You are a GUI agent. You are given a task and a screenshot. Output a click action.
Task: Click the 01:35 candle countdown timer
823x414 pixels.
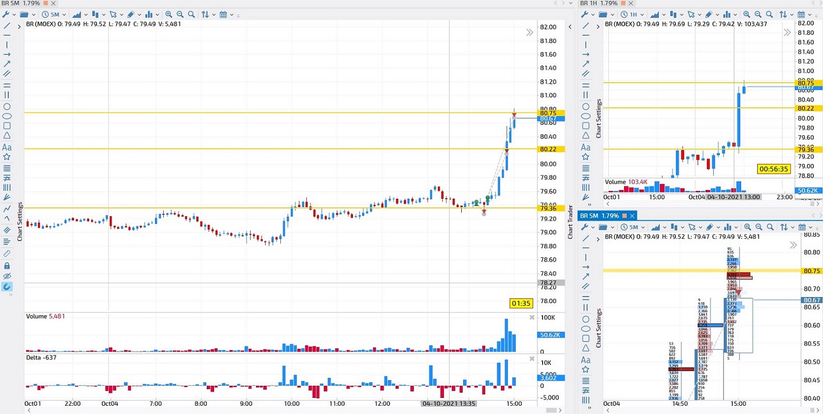click(x=521, y=303)
